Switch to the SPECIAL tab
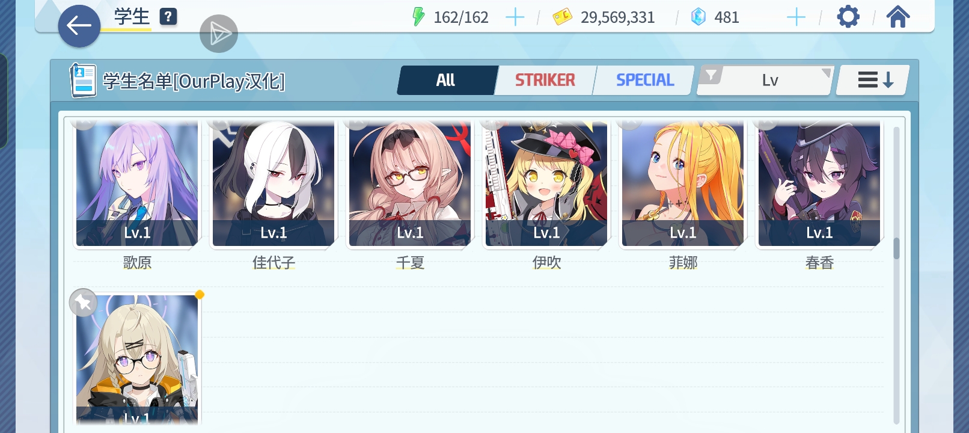The image size is (969, 433). pos(644,80)
